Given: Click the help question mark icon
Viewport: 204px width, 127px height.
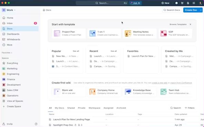Looking at the screenshot, I should point(36,124).
